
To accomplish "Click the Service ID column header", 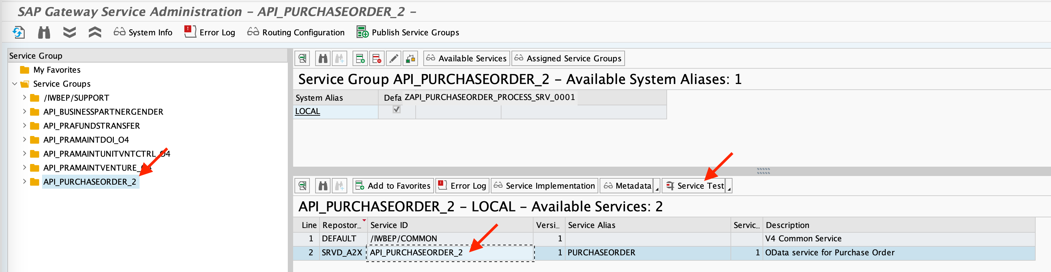I will (389, 225).
